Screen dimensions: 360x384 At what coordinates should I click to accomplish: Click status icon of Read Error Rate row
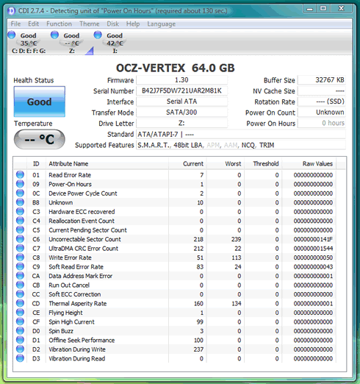pos(20,175)
